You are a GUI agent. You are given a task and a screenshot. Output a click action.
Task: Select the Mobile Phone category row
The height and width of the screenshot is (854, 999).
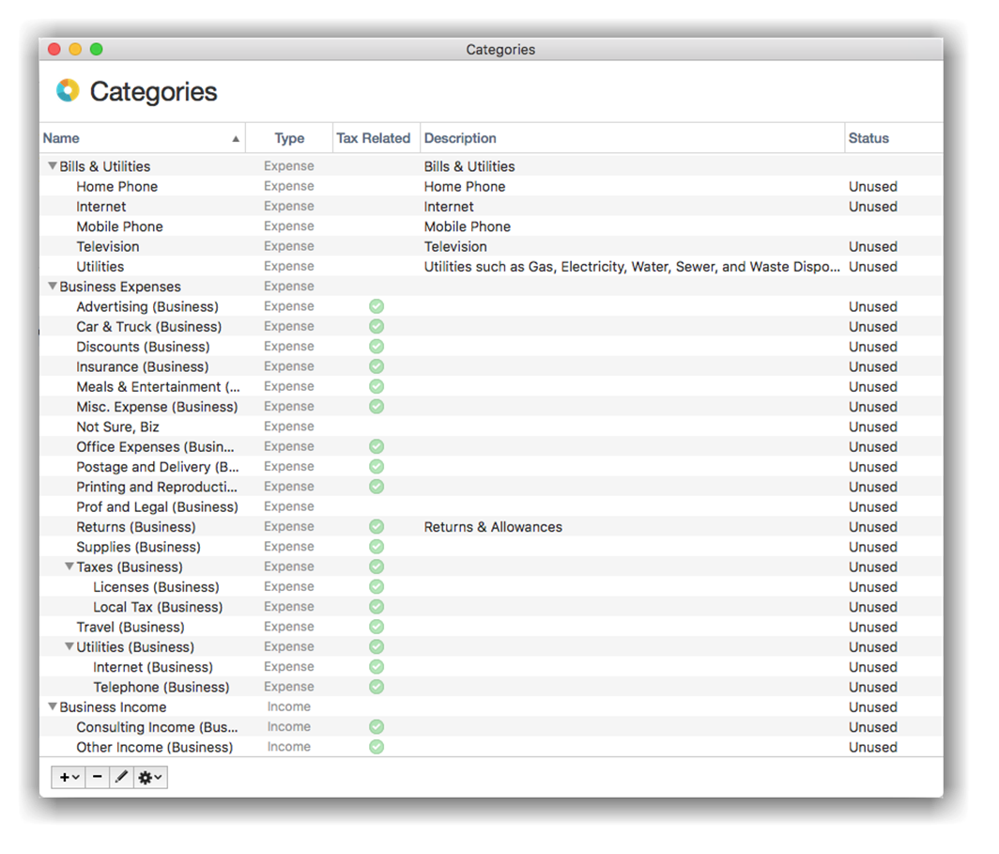pyautogui.click(x=119, y=226)
